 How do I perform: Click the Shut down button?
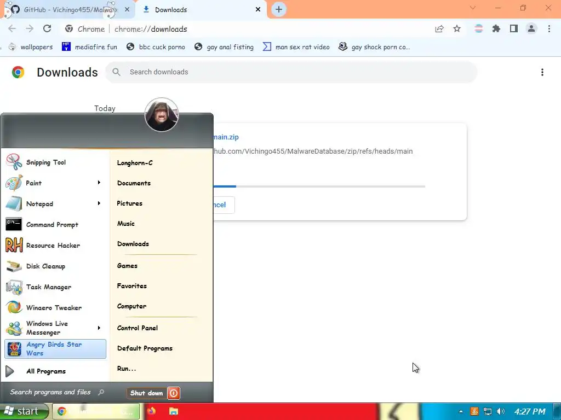[147, 393]
